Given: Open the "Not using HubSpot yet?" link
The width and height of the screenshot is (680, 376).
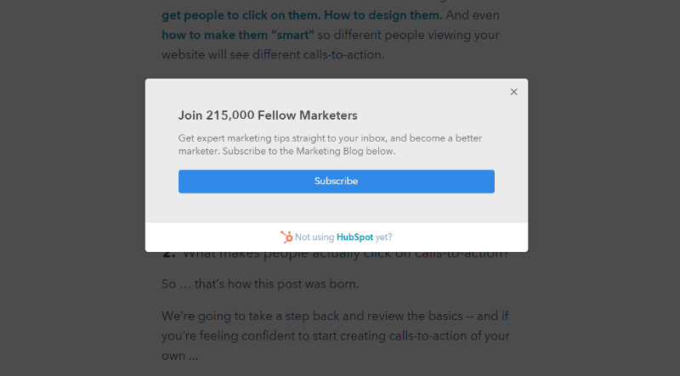Looking at the screenshot, I should coord(343,238).
